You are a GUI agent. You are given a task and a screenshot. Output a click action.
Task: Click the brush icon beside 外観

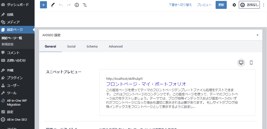(3, 70)
